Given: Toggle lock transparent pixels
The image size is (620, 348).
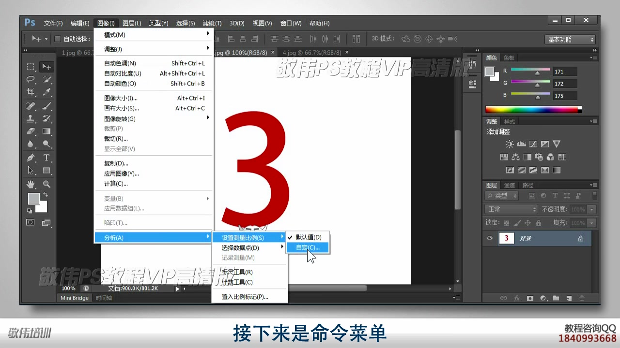Looking at the screenshot, I should [x=507, y=223].
